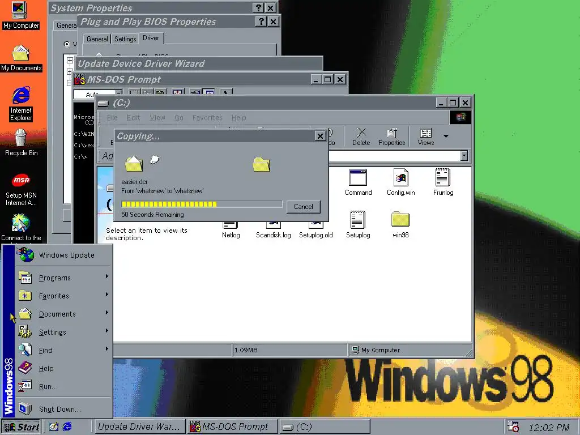Expand Settings submenu in Start menu
The width and height of the screenshot is (580, 435).
pyautogui.click(x=63, y=332)
